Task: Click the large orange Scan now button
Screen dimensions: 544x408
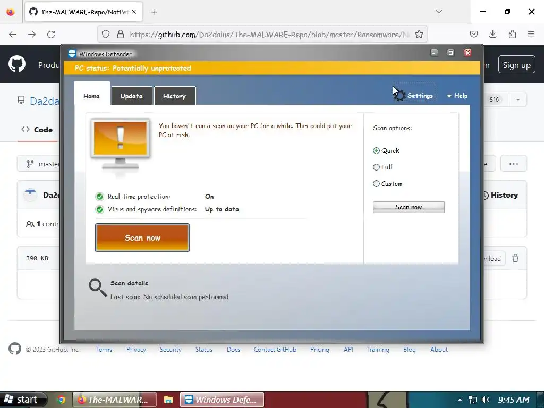Action: coord(142,237)
